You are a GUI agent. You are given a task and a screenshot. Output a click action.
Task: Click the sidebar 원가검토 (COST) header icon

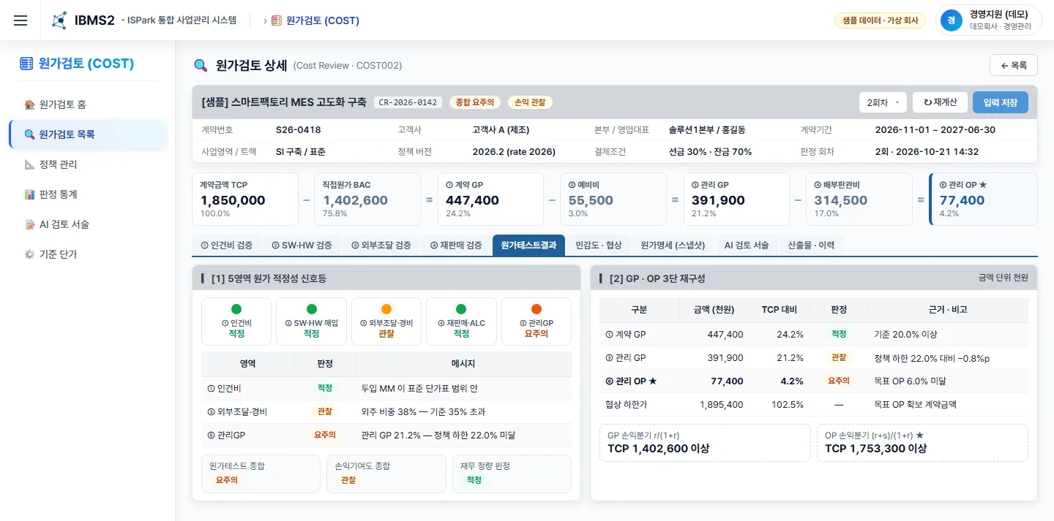pyautogui.click(x=26, y=64)
